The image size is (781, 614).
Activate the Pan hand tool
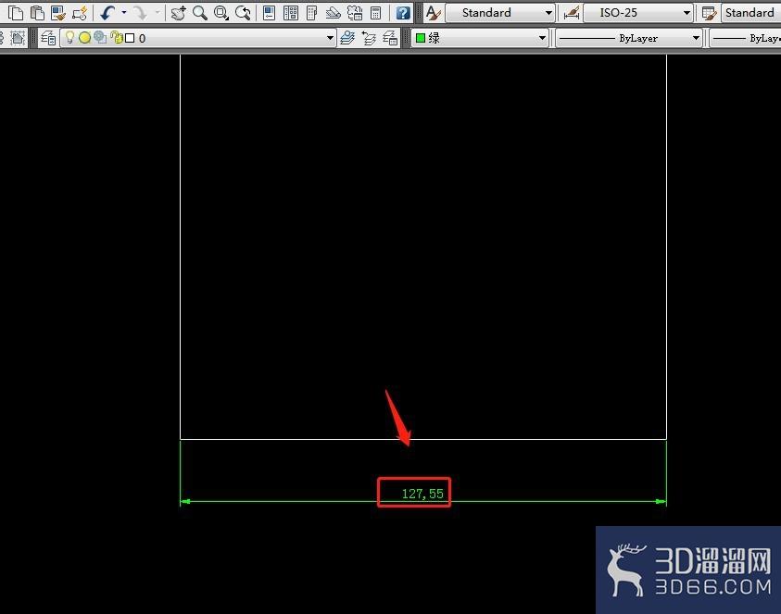(x=178, y=12)
